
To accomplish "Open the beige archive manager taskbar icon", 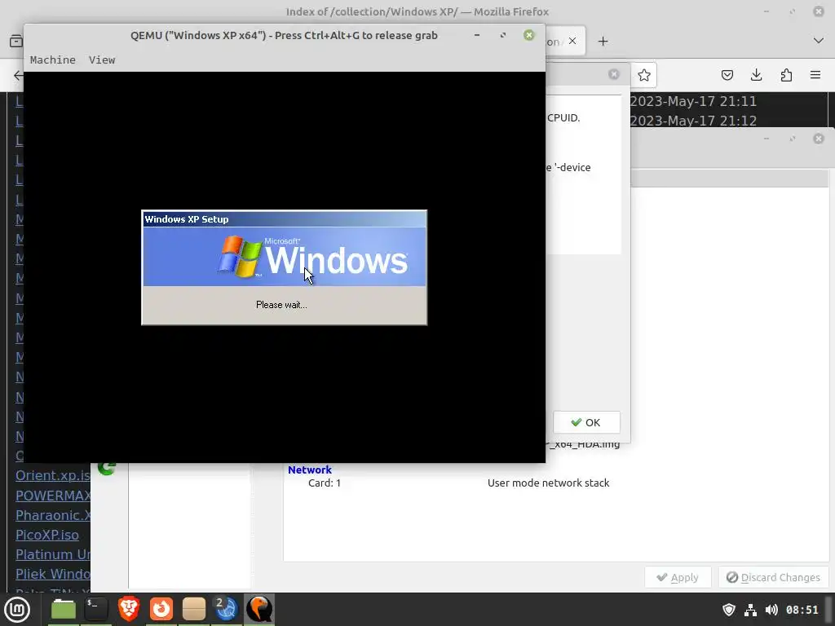I will (x=193, y=610).
